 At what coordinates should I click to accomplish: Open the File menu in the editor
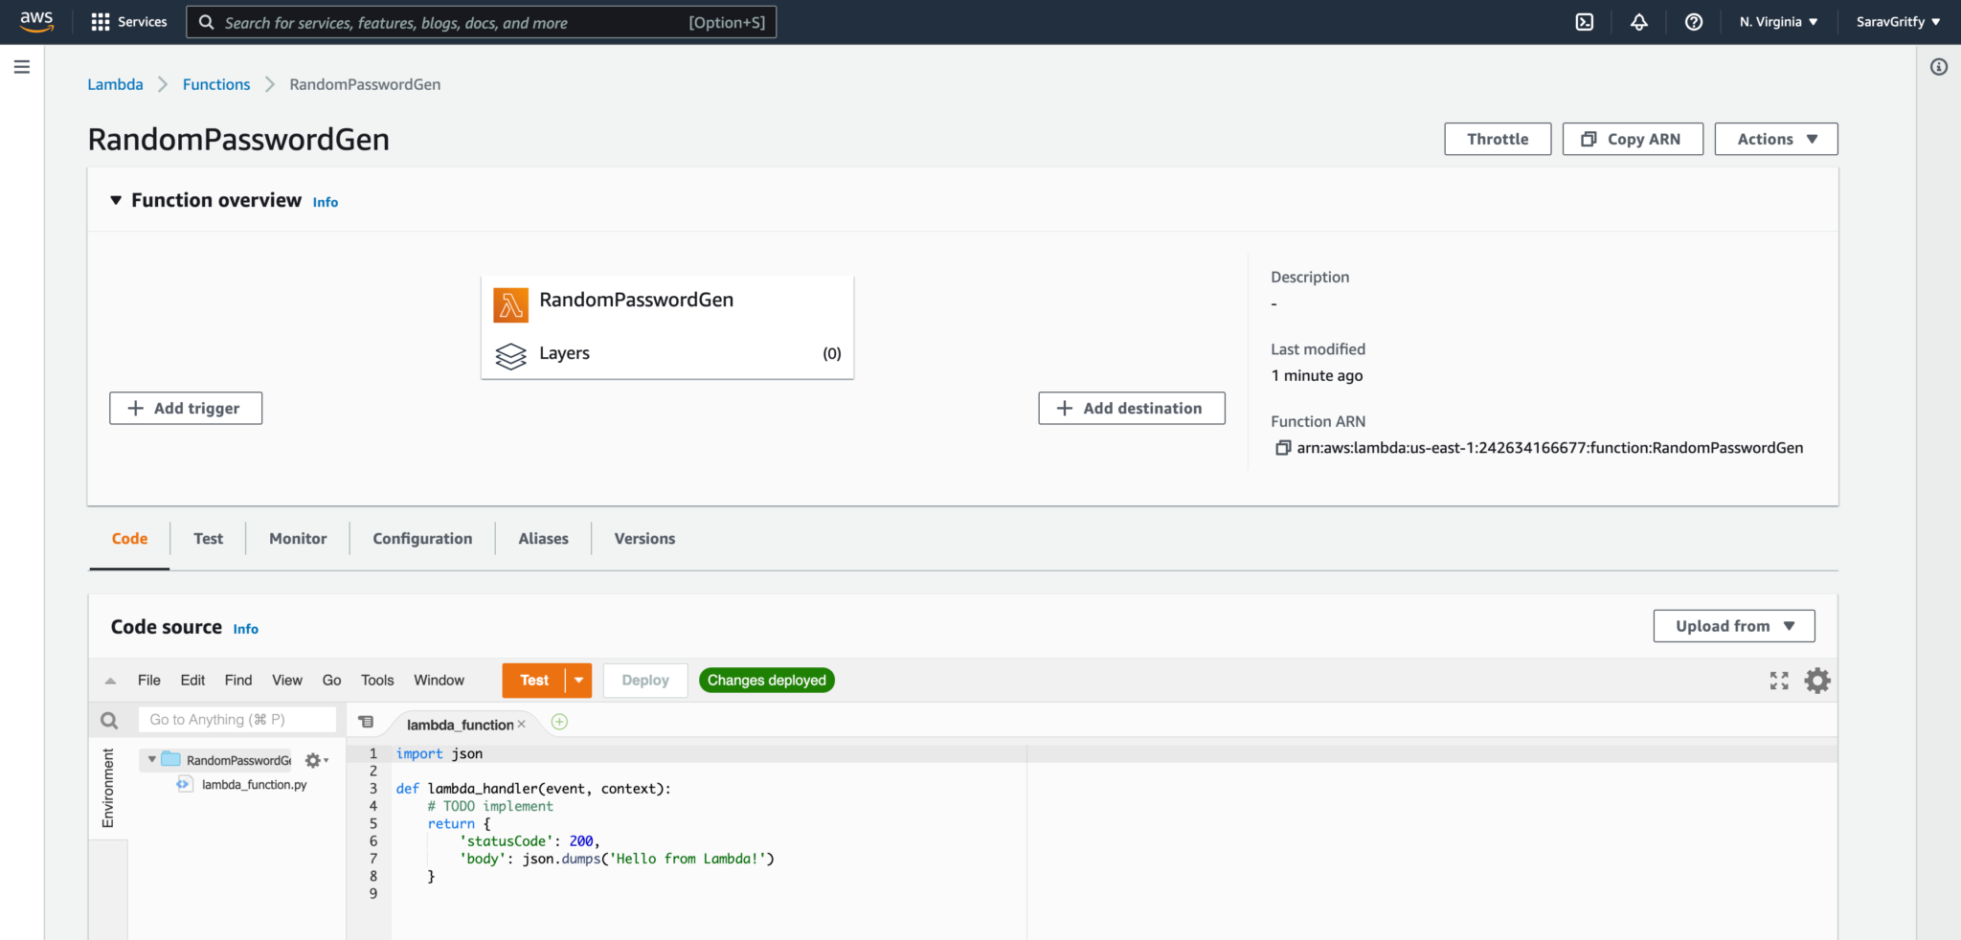148,680
